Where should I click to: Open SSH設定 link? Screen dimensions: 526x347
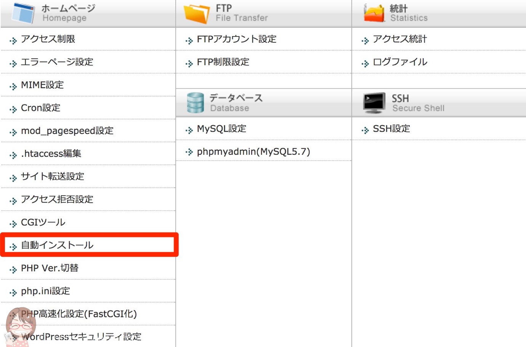pyautogui.click(x=391, y=129)
